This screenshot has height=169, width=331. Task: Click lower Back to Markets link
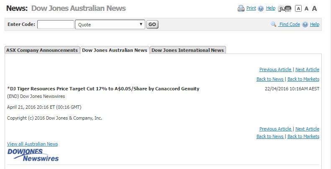(x=303, y=136)
